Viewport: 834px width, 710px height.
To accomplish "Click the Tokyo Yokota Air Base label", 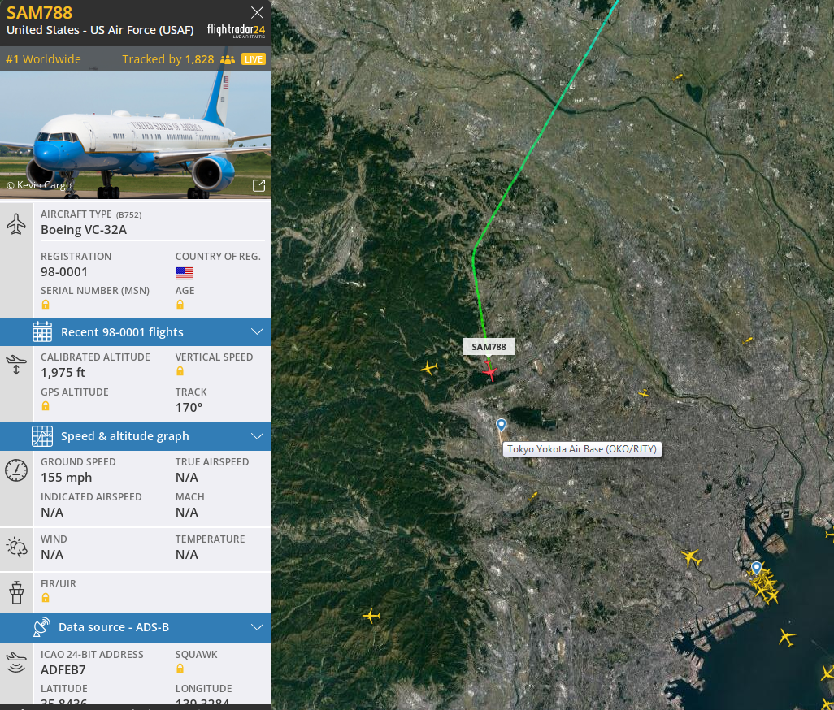I will pos(582,449).
